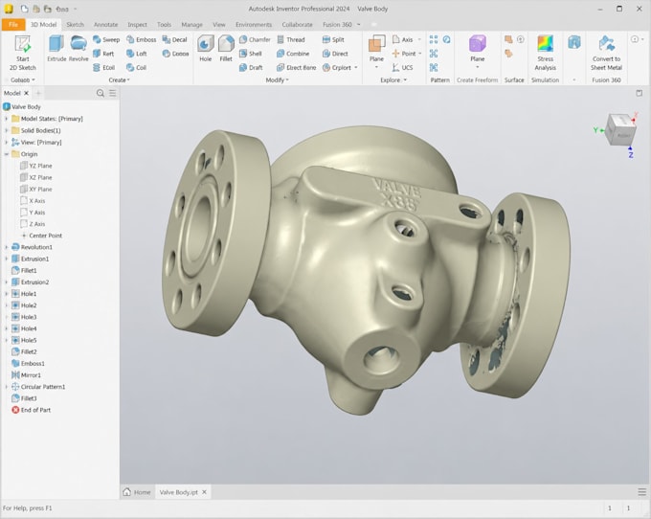Open the Explore panel dropdown
Screen dimensions: 651x519
pos(393,79)
